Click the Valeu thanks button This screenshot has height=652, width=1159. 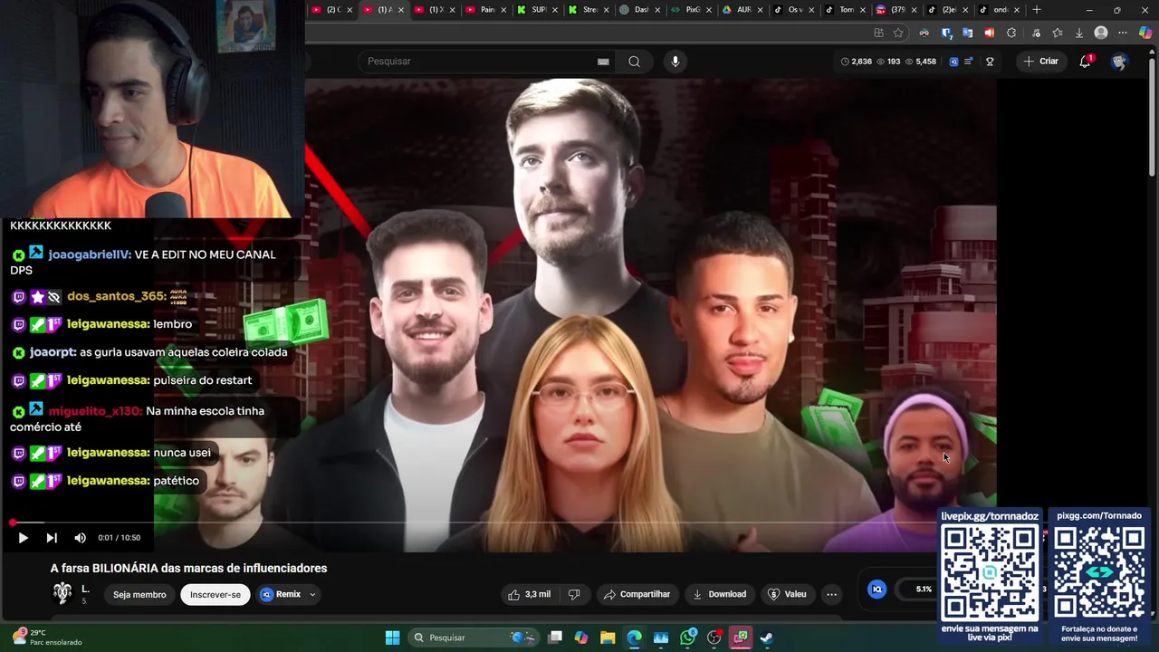[787, 594]
